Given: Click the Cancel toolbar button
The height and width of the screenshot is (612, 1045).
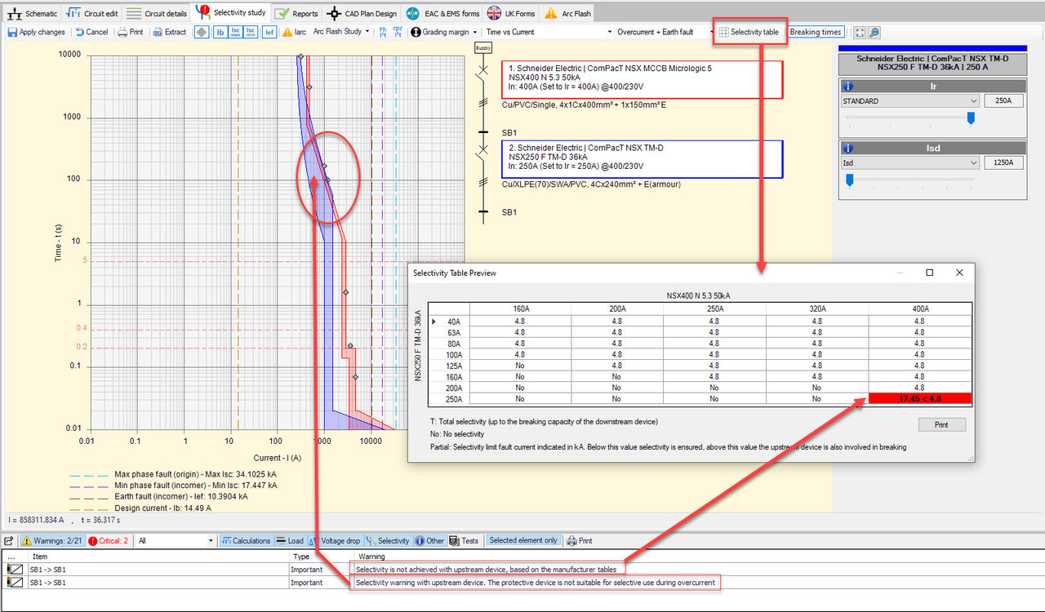Looking at the screenshot, I should [x=91, y=32].
